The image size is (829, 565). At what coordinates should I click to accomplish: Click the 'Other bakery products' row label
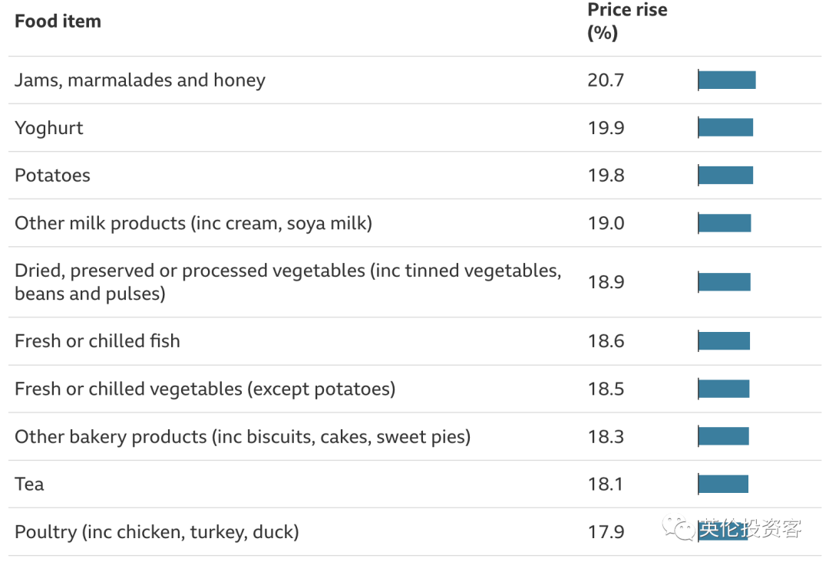click(243, 437)
